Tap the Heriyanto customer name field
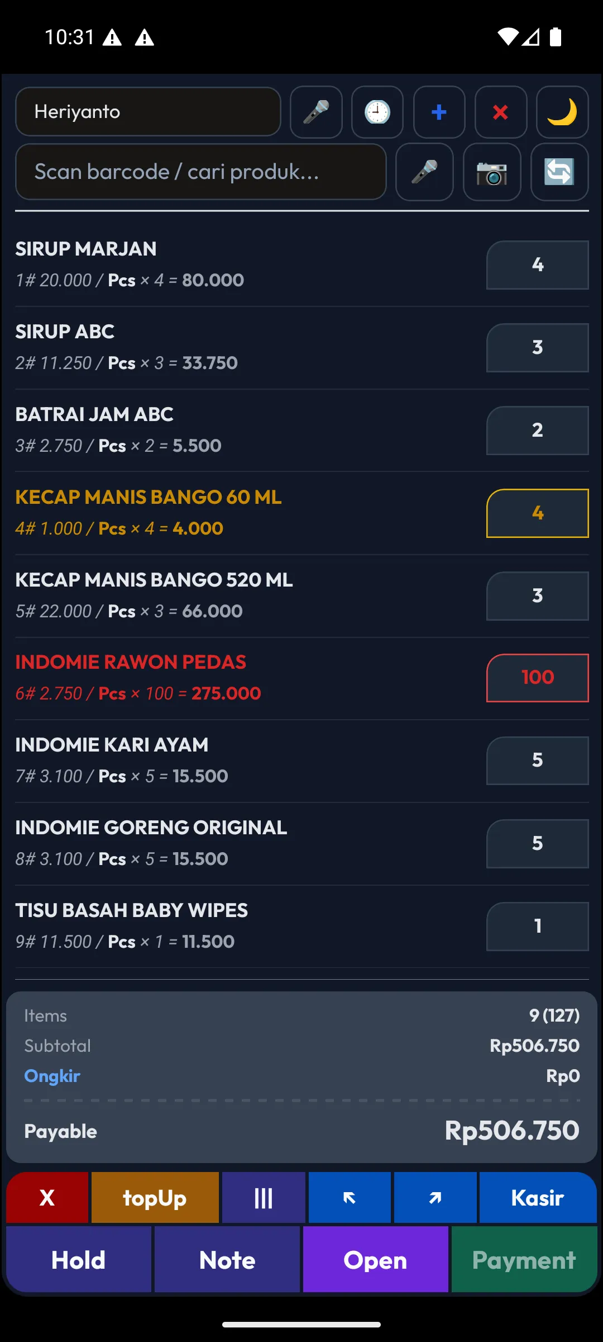This screenshot has width=603, height=1342. coord(148,112)
